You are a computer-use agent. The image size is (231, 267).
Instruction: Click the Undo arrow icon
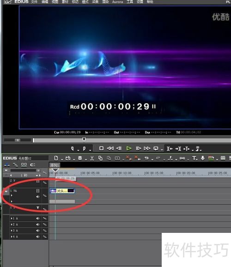click(x=146, y=158)
